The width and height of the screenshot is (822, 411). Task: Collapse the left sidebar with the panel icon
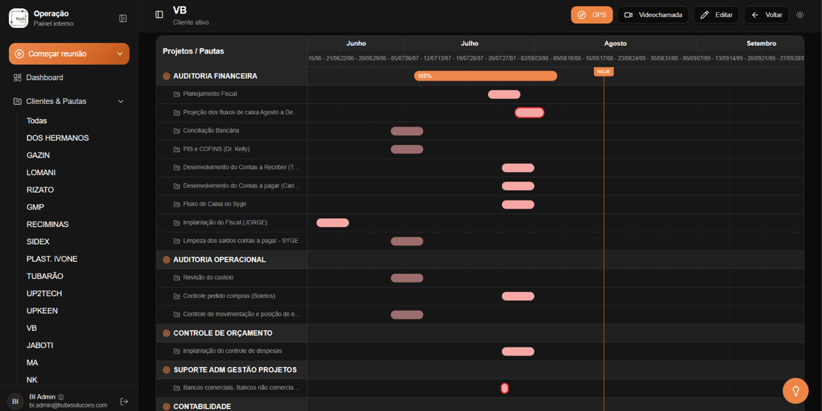pos(123,18)
